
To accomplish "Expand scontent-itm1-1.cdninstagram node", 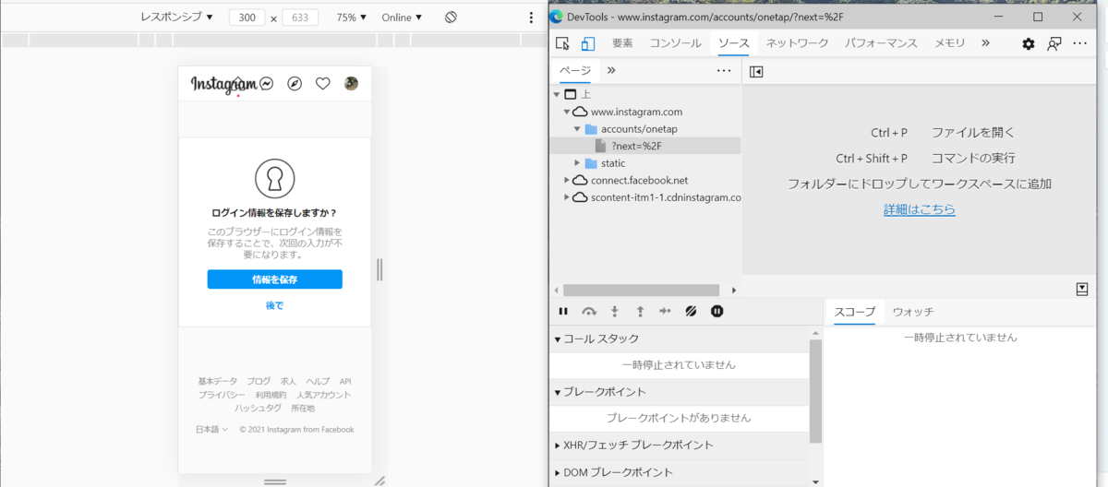I will point(567,197).
